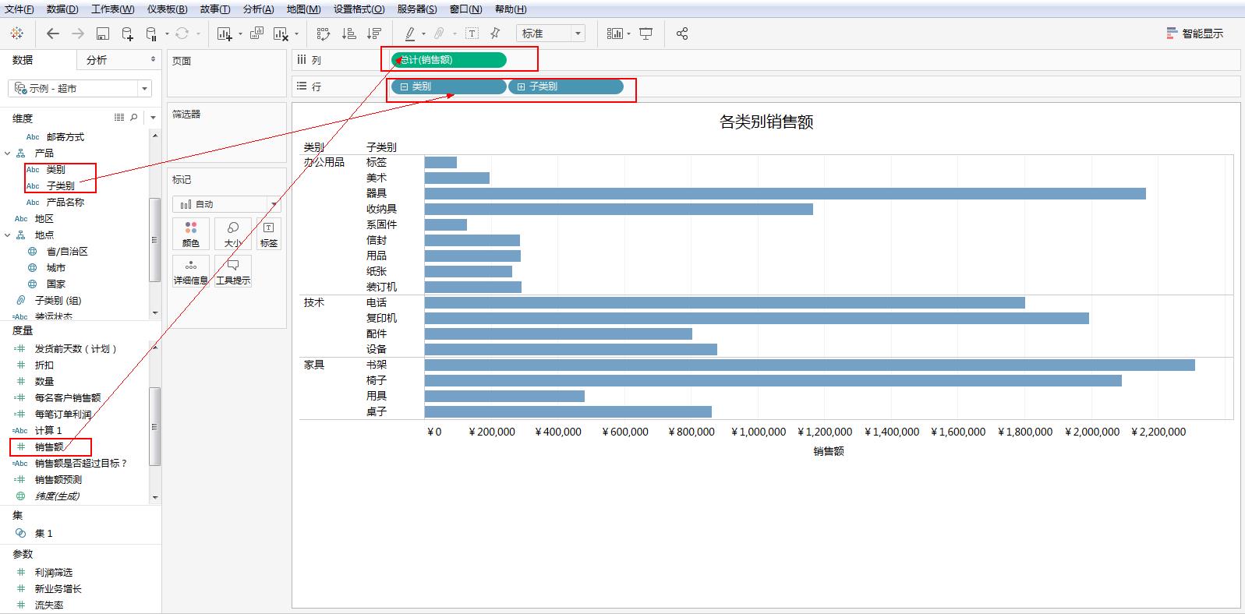Click the 大小 marks card button

[233, 233]
